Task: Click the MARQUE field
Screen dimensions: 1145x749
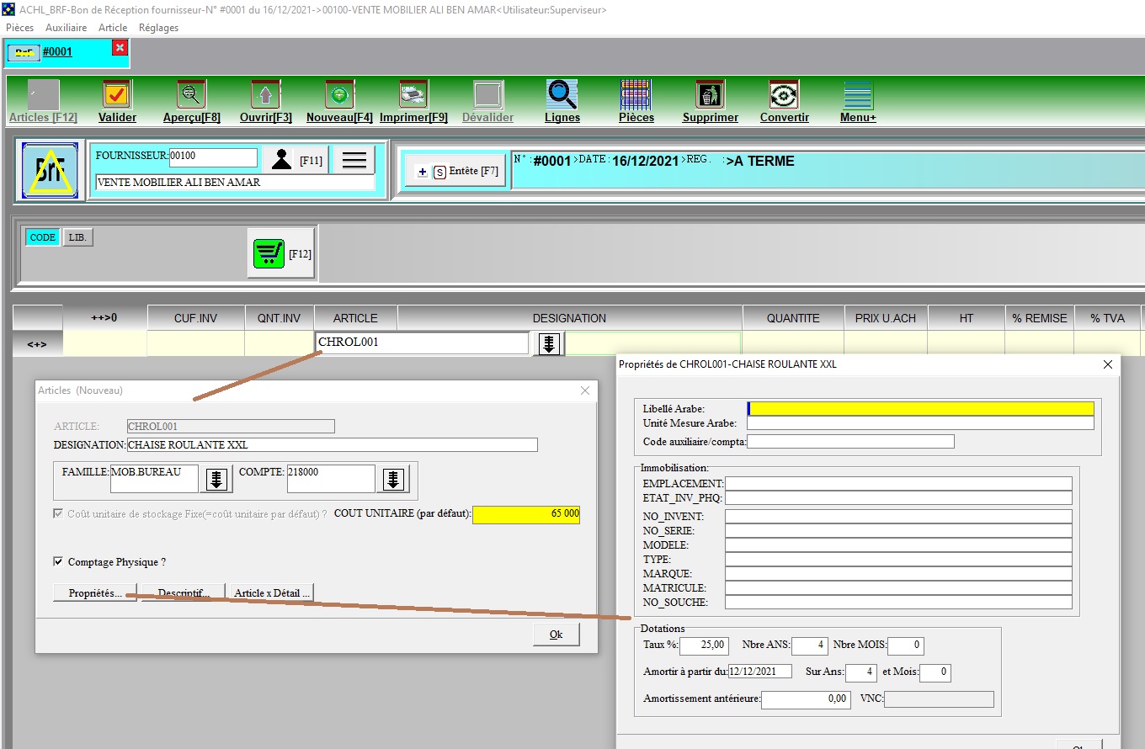Action: (898, 574)
